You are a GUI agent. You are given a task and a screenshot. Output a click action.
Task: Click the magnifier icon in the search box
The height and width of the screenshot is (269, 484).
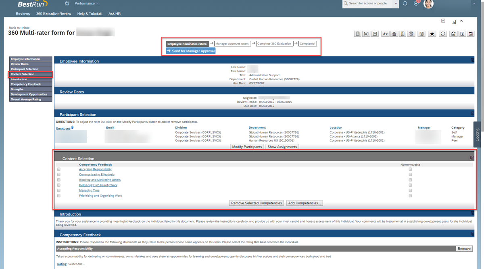(x=346, y=3)
